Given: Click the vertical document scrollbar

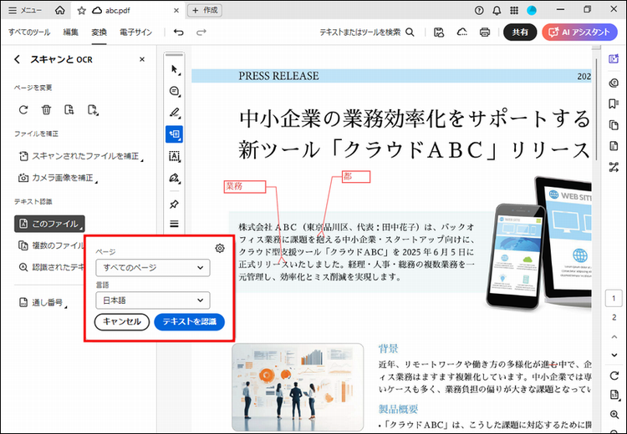Looking at the screenshot, I should point(595,109).
